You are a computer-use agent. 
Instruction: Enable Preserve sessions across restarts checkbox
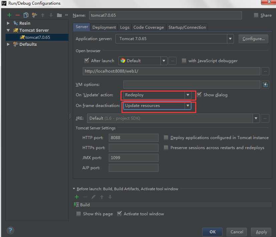166,148
